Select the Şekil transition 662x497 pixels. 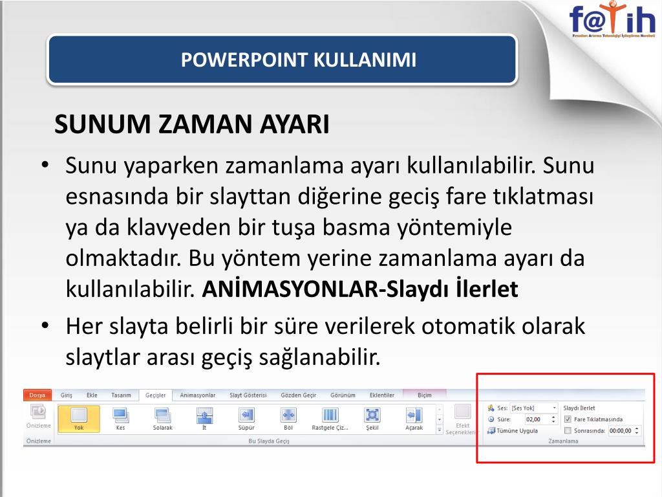[372, 419]
